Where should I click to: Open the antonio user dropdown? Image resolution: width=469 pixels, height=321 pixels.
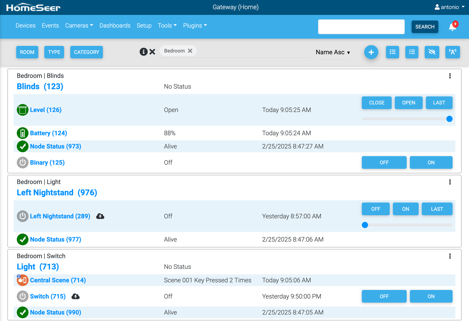pyautogui.click(x=450, y=7)
